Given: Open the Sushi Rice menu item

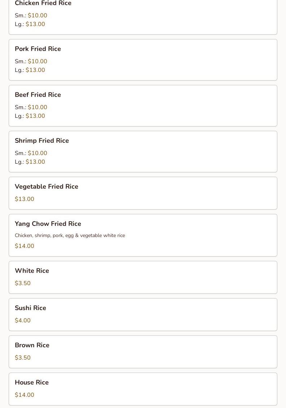Looking at the screenshot, I should 30,308.
